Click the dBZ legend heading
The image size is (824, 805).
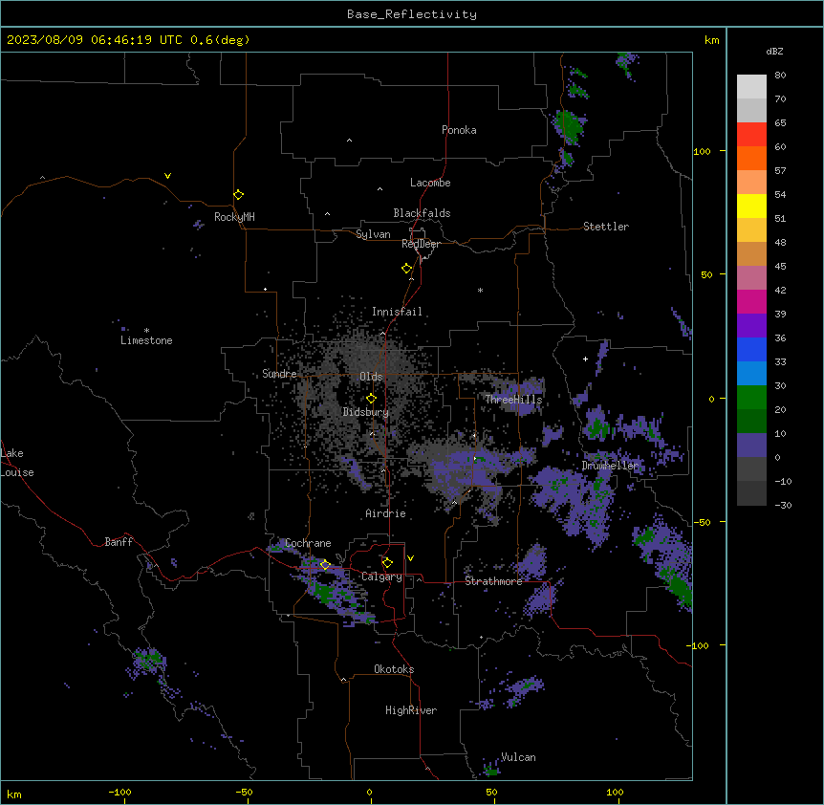pos(774,52)
